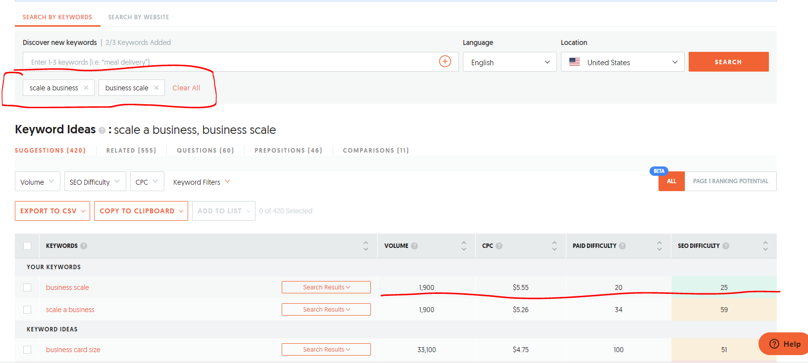This screenshot has height=363, width=808.
Task: Remove the 'scale a business' keyword tag
Action: click(86, 87)
